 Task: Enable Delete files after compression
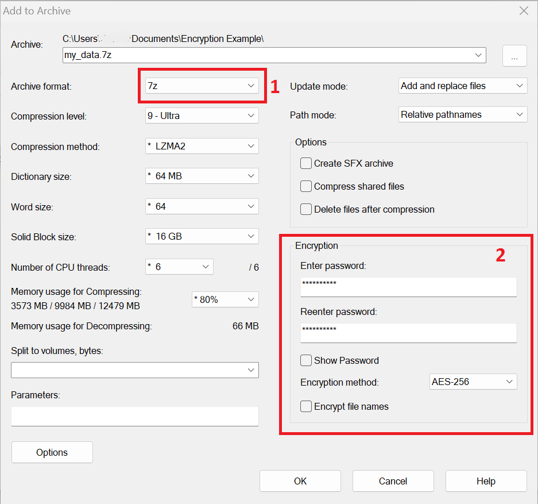click(x=306, y=209)
